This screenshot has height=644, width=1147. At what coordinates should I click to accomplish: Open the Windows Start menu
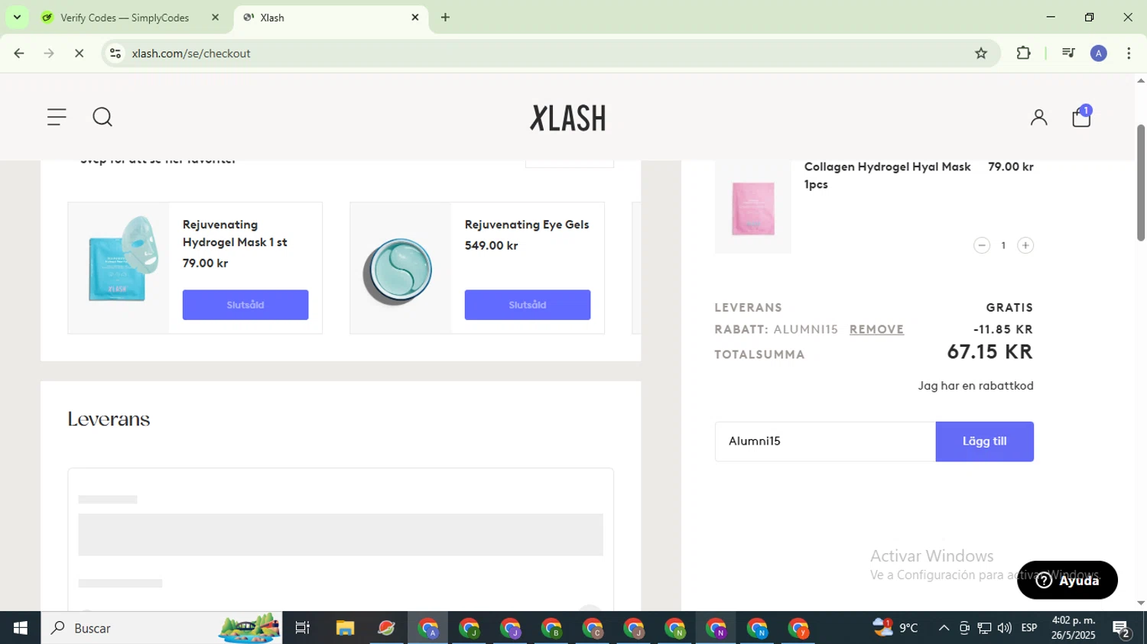[x=20, y=628]
